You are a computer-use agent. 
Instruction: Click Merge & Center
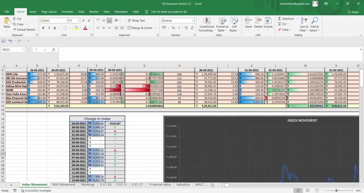click(140, 28)
